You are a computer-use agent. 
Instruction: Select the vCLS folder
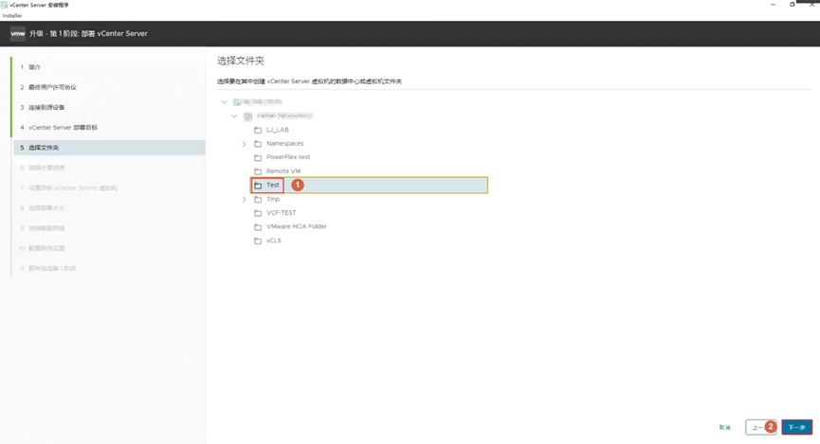tap(274, 240)
